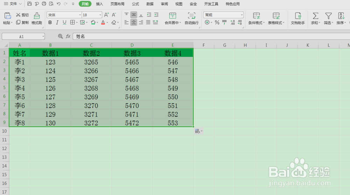Click the Redo arrow icon
The image size is (350, 195).
pyautogui.click(x=66, y=4)
